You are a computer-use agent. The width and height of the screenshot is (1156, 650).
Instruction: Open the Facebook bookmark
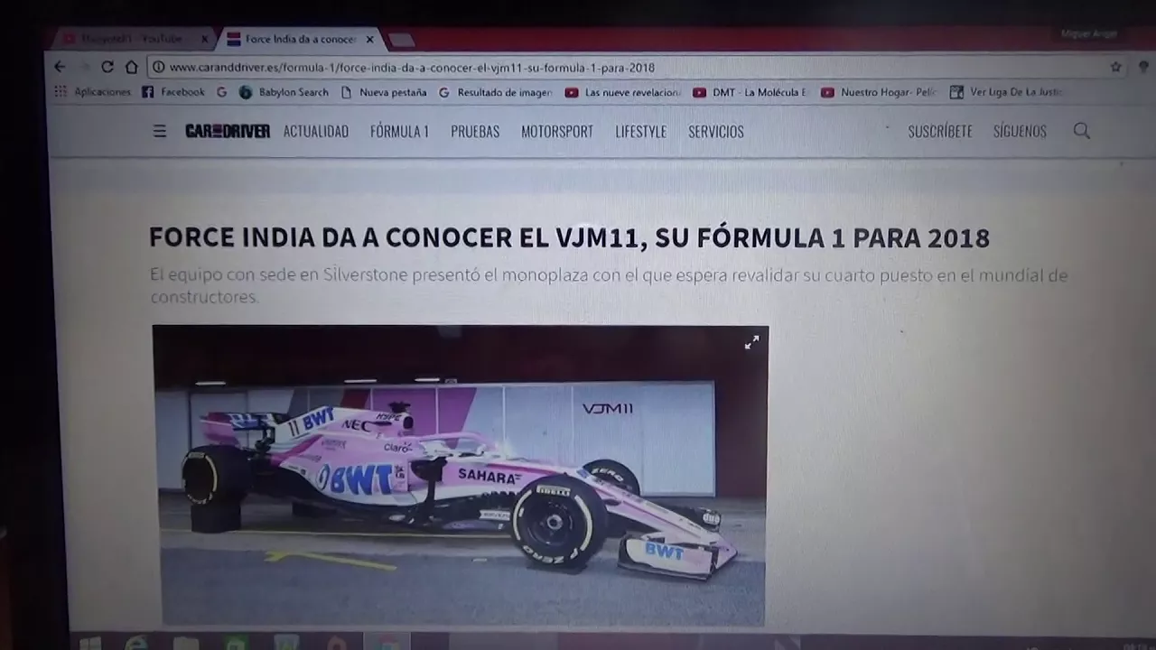(x=173, y=92)
